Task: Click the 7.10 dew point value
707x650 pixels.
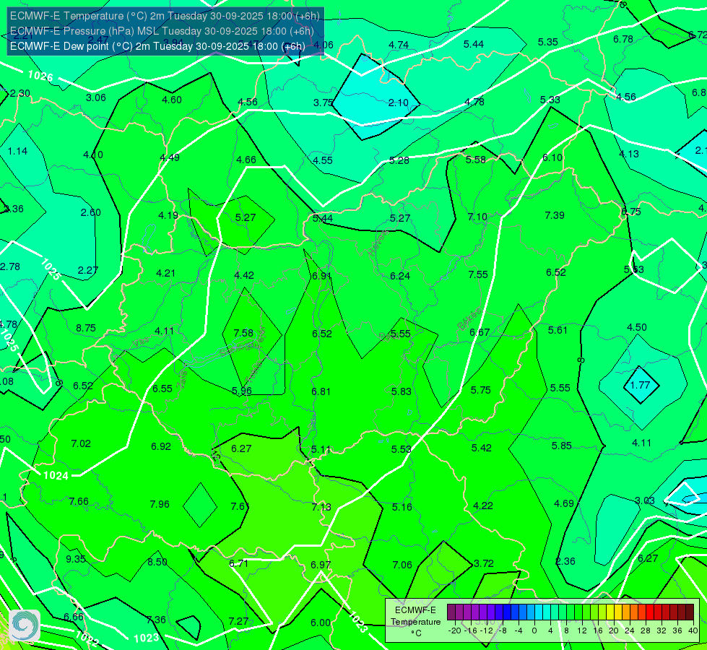Action: click(477, 217)
